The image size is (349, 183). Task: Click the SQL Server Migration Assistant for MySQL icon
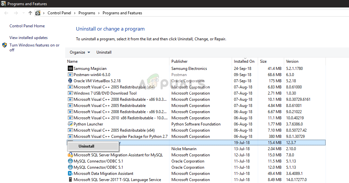click(70, 155)
